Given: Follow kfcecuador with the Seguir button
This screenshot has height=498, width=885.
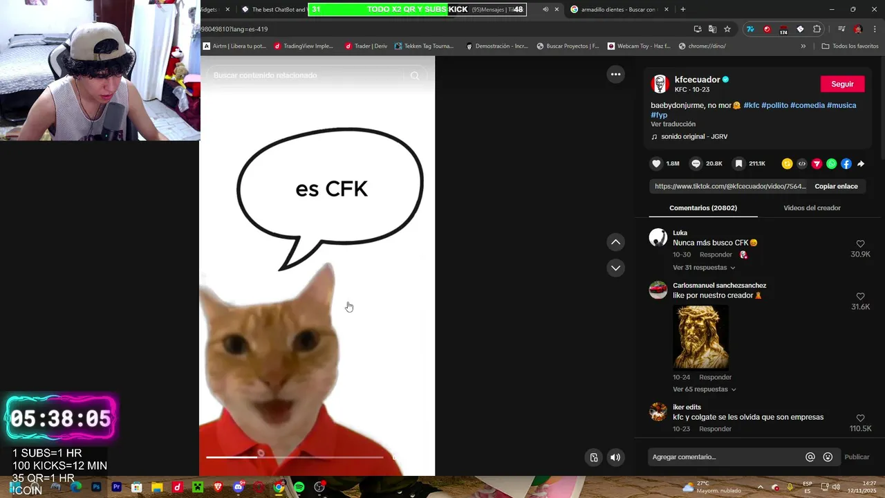Looking at the screenshot, I should tap(842, 84).
